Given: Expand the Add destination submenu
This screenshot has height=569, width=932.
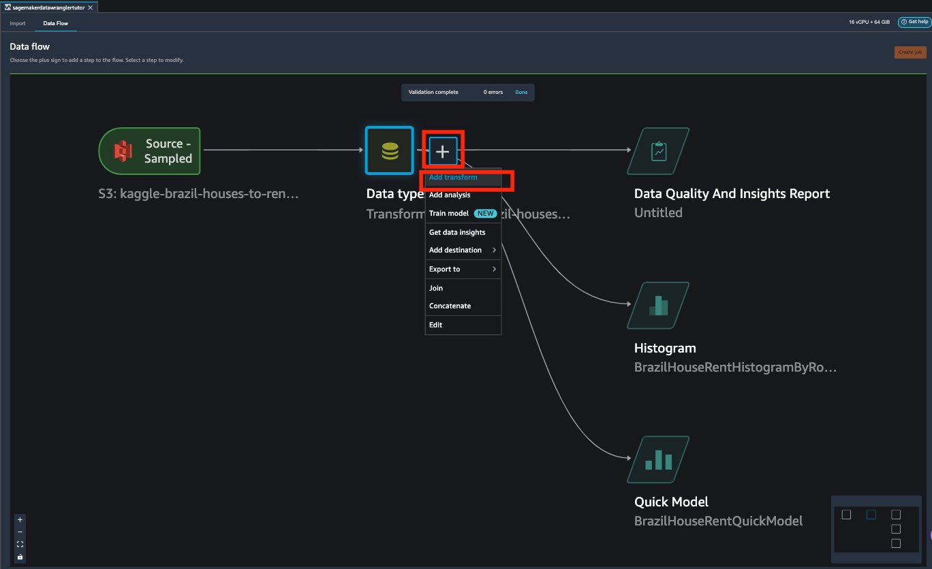Looking at the screenshot, I should [x=463, y=250].
